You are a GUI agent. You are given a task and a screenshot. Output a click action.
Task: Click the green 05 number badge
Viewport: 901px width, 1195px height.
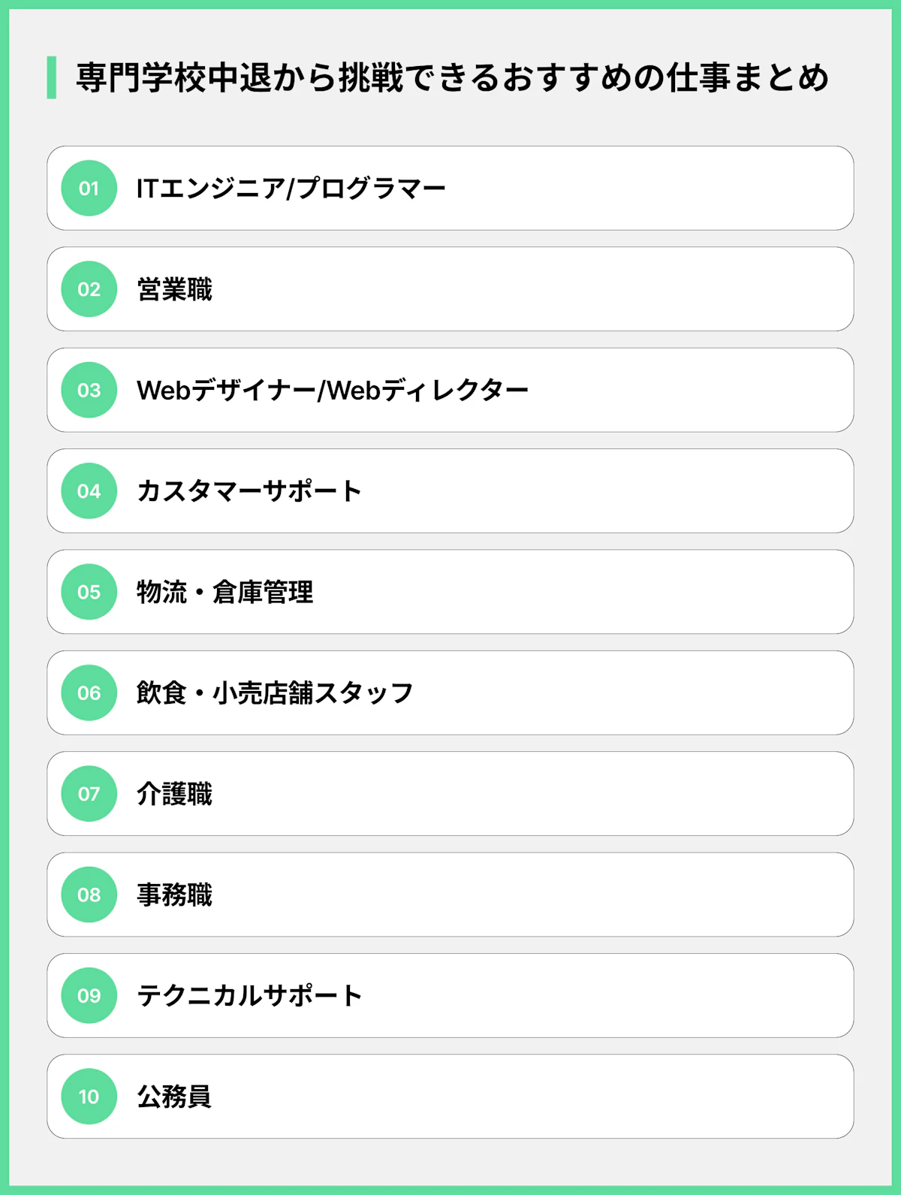(x=89, y=592)
